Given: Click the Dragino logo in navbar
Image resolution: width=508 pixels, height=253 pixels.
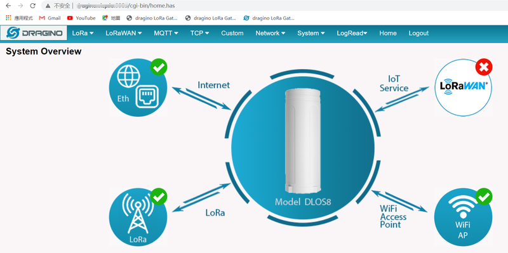Looking at the screenshot, I should 34,33.
